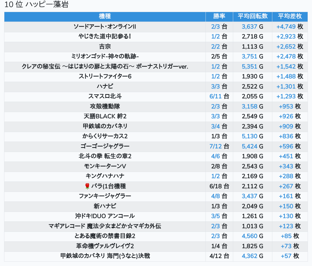The image size is (312, 266).
Task: Click ミリオンゴッド-神々の軌跡- machine name
Action: tap(105, 57)
